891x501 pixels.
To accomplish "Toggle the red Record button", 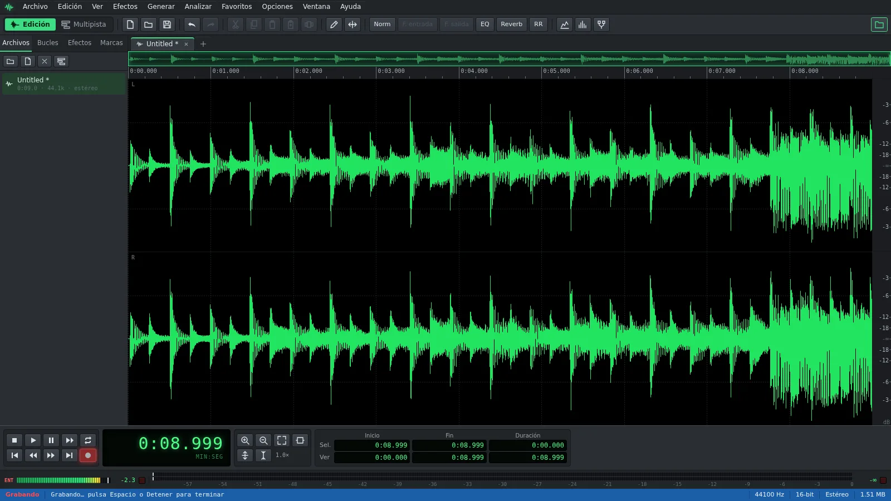I will 88,455.
